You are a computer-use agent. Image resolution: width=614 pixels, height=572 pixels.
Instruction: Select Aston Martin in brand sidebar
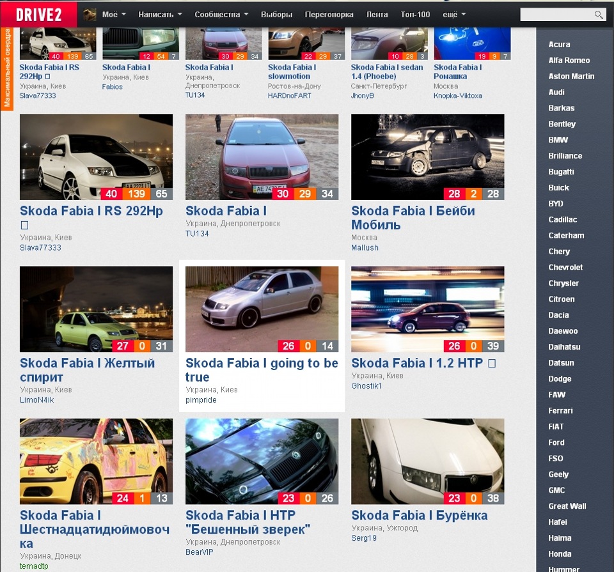[571, 76]
